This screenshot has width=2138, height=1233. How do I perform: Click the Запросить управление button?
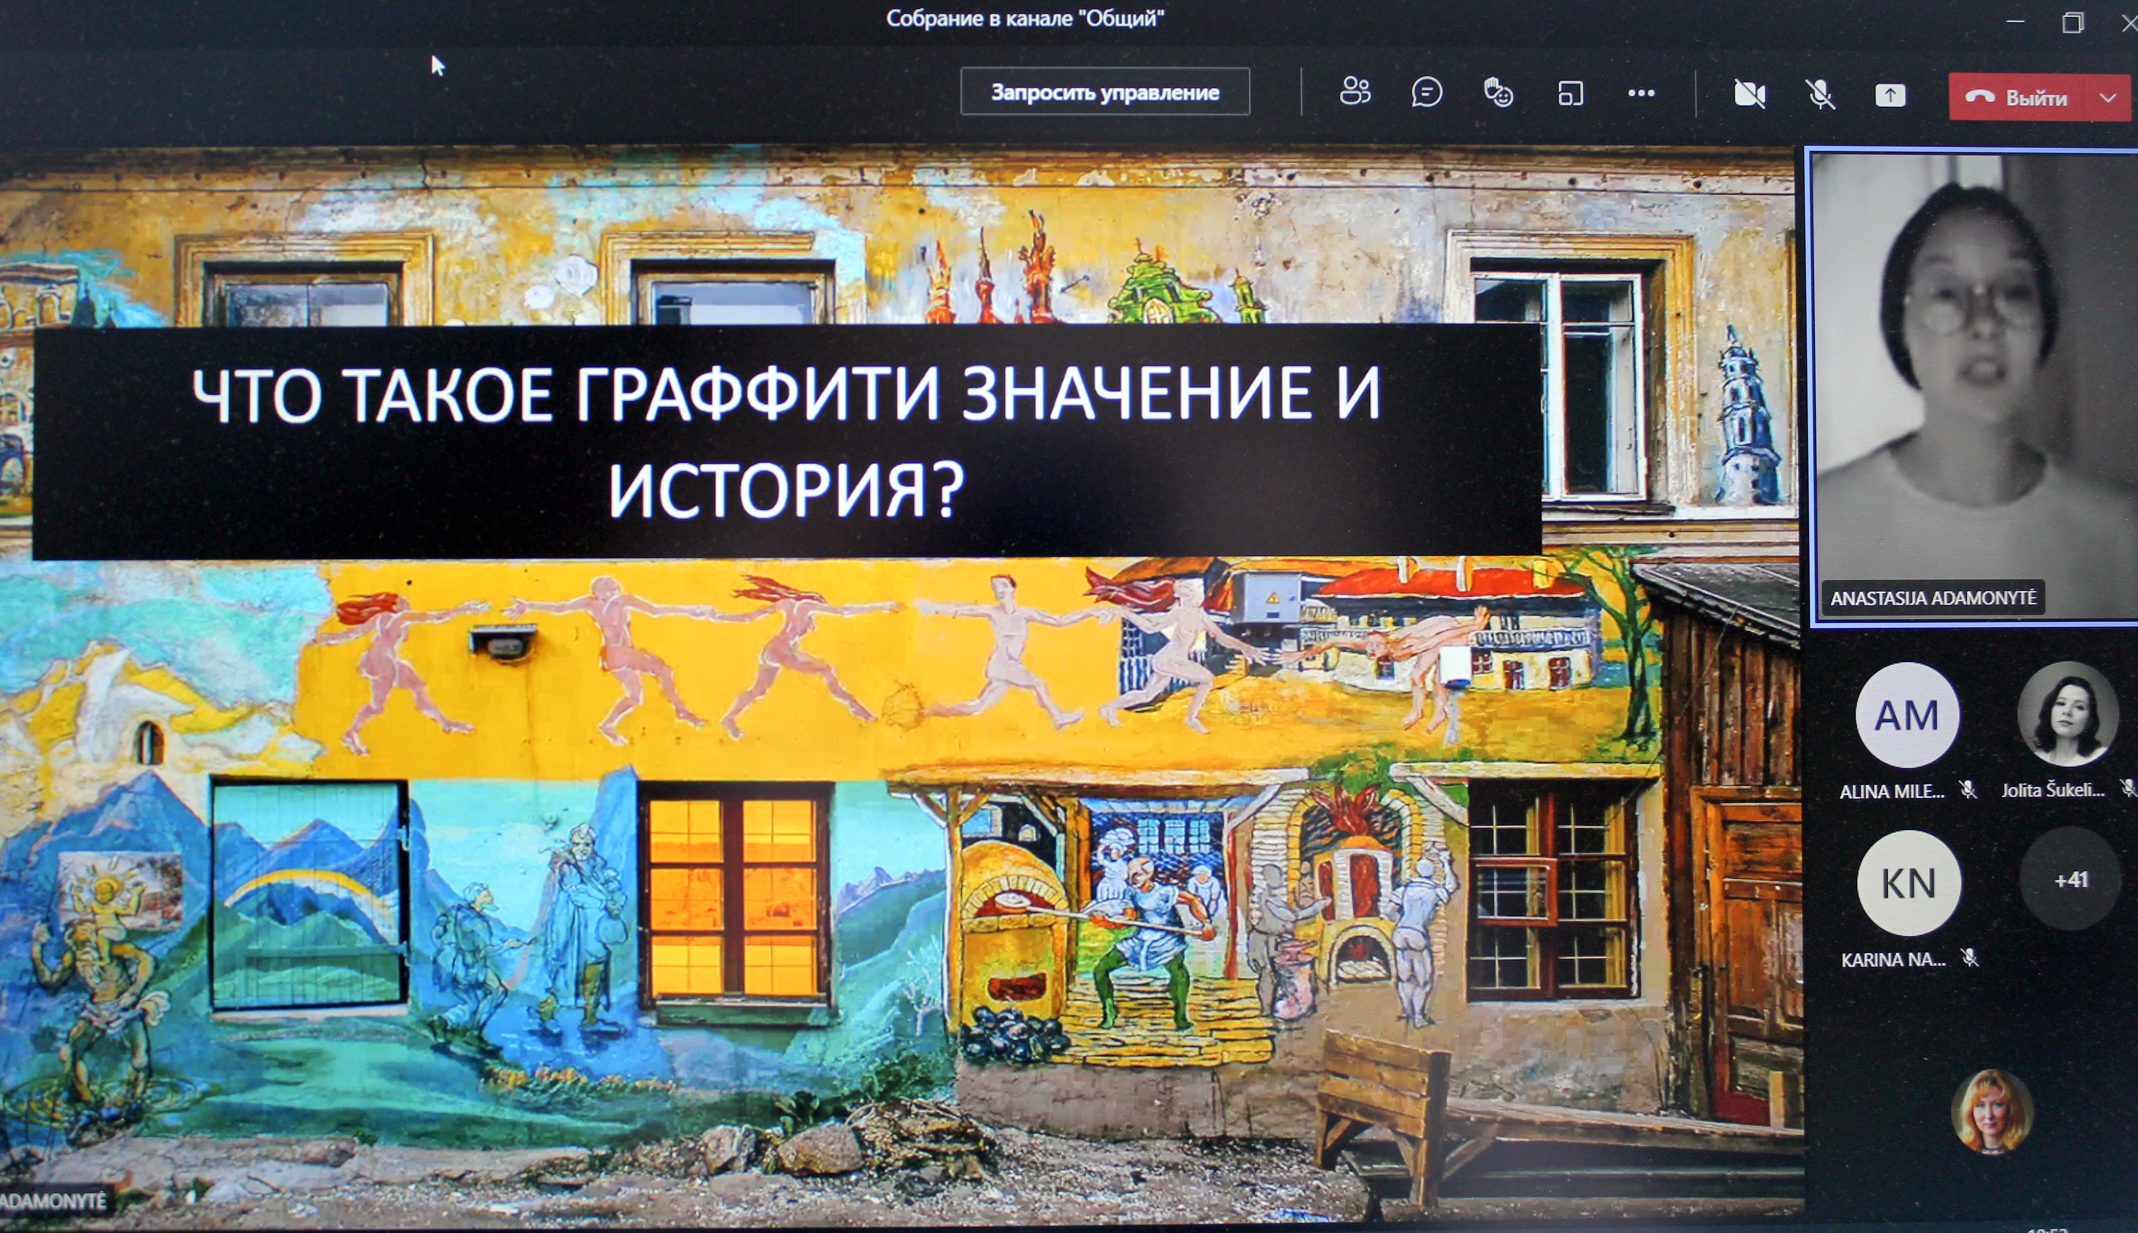[x=1105, y=92]
